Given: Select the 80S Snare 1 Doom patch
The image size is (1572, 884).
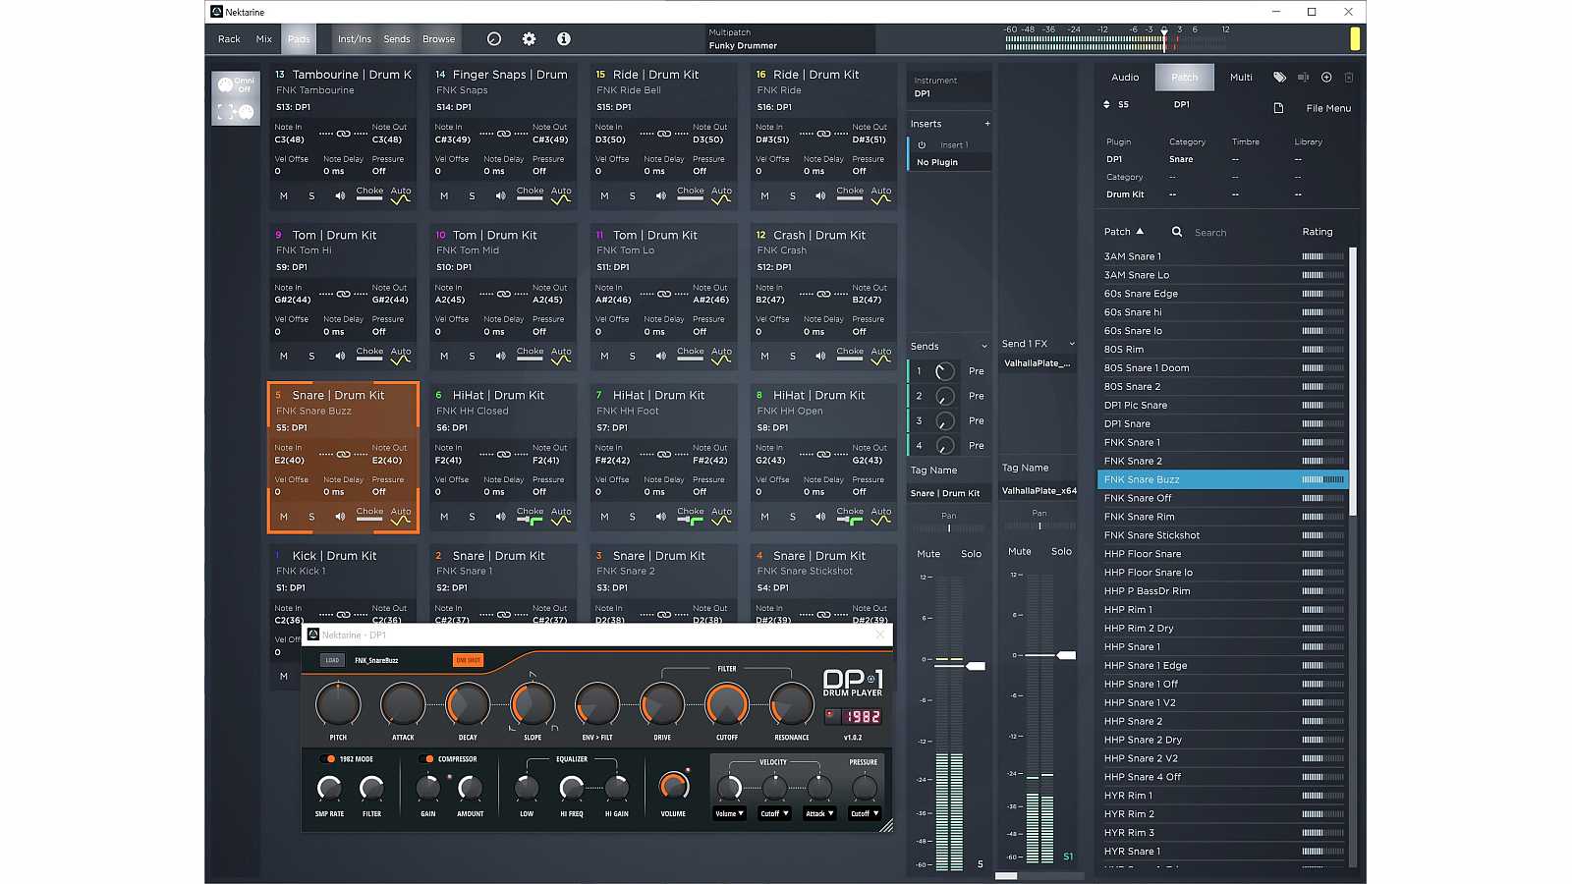Looking at the screenshot, I should tap(1222, 368).
